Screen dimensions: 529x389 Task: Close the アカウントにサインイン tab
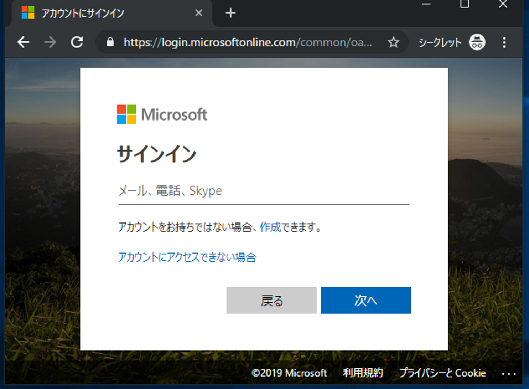click(199, 13)
